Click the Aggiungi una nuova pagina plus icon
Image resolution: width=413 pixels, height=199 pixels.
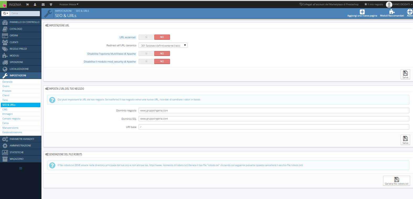(x=362, y=12)
